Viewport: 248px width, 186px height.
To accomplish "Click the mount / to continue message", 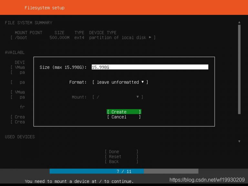I will click(x=79, y=181).
